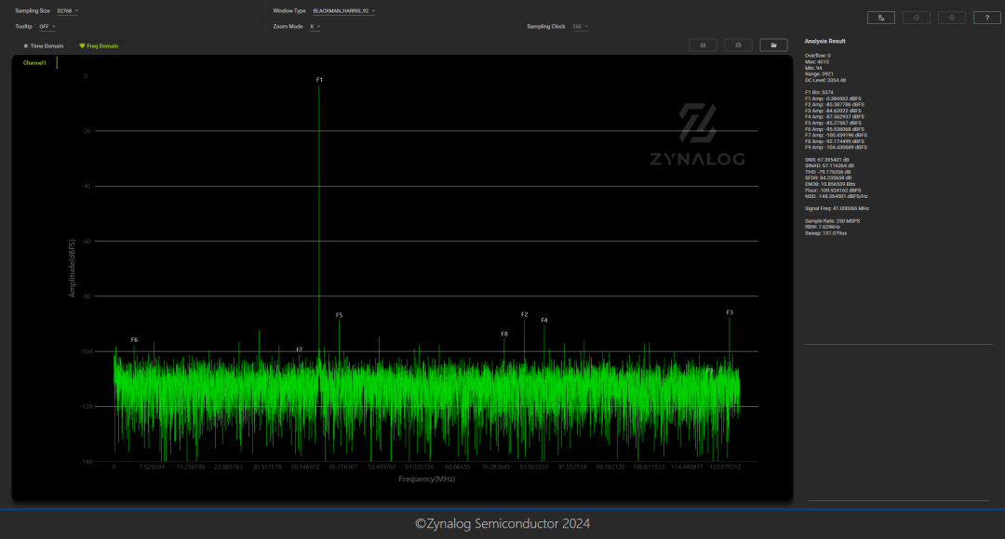Click the circle-X icon beside the help button
1005x539 pixels.
[x=951, y=18]
